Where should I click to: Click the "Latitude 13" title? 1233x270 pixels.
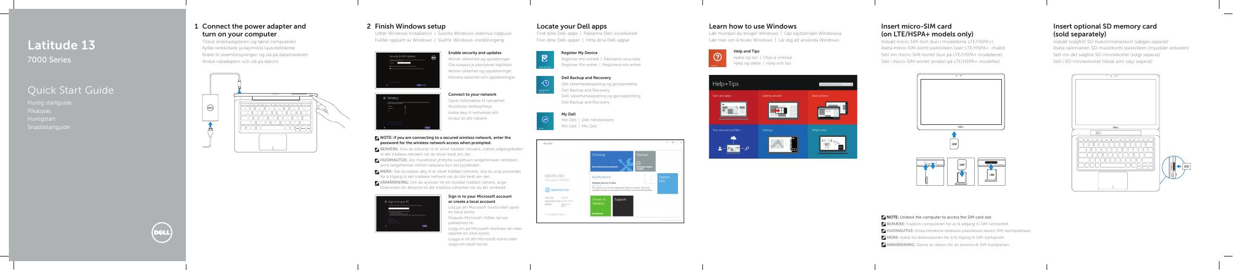click(x=61, y=45)
